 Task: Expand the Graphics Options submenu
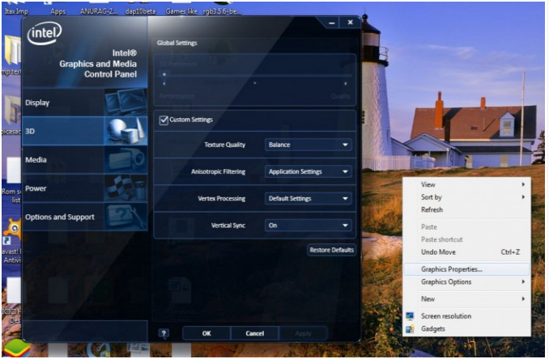(x=466, y=281)
